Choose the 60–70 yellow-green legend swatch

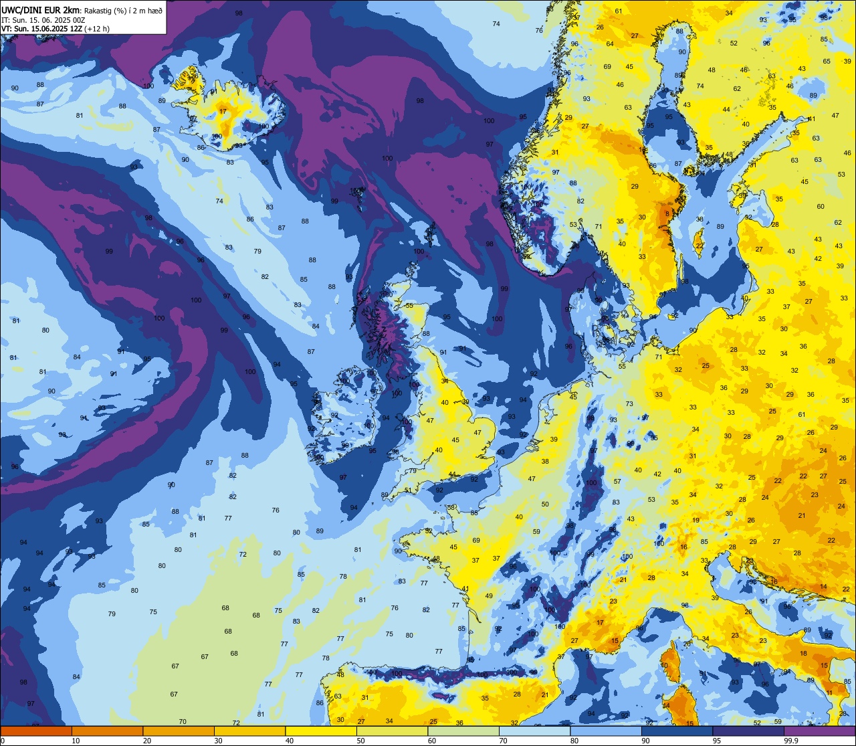point(463,731)
